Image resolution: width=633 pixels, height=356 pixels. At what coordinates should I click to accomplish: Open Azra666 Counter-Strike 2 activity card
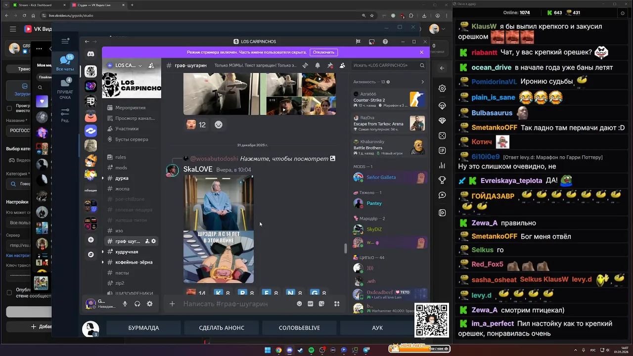[x=389, y=99]
